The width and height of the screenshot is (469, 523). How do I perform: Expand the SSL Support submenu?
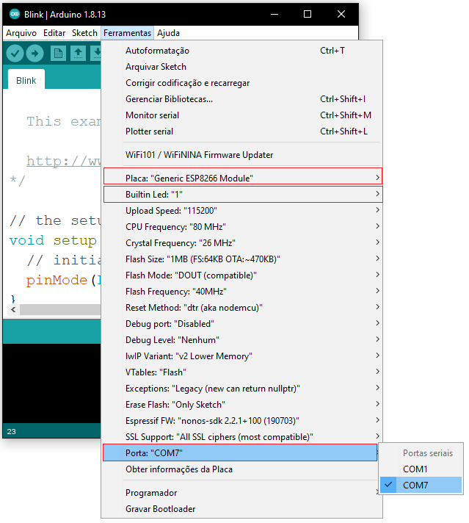pyautogui.click(x=242, y=437)
